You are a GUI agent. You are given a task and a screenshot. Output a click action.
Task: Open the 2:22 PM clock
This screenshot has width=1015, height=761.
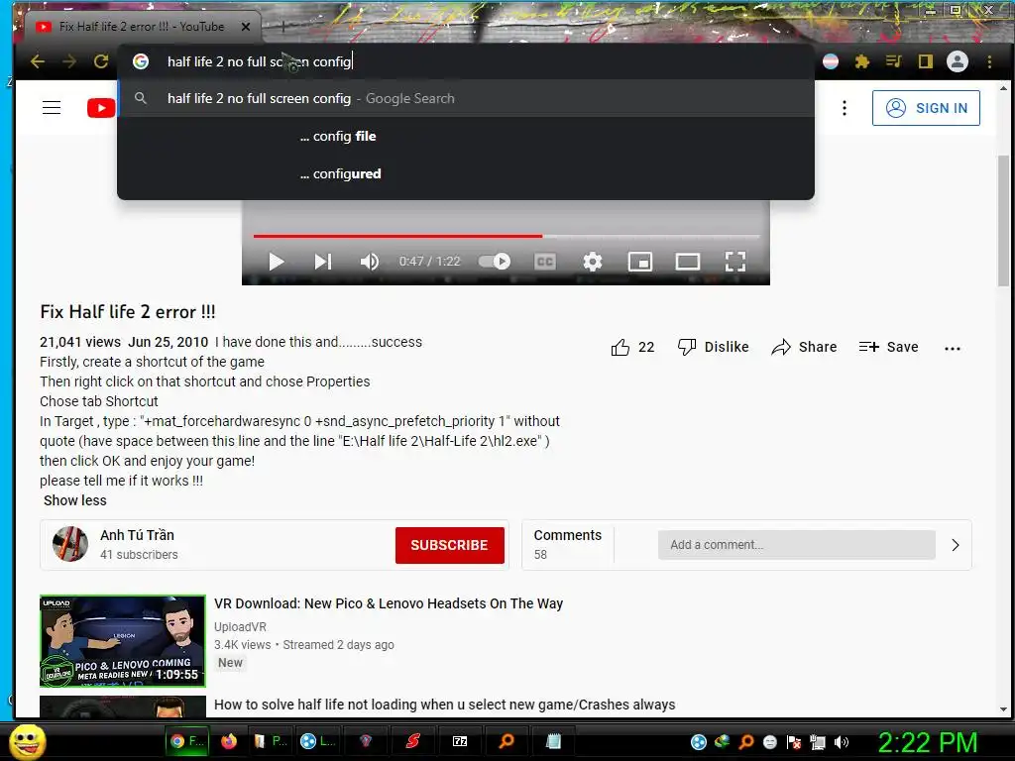928,742
